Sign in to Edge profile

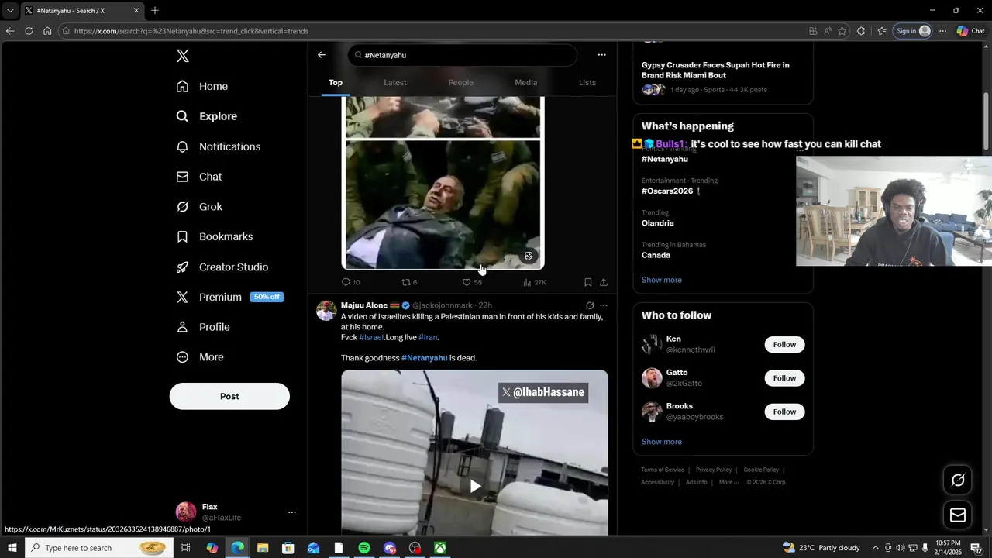(x=912, y=31)
